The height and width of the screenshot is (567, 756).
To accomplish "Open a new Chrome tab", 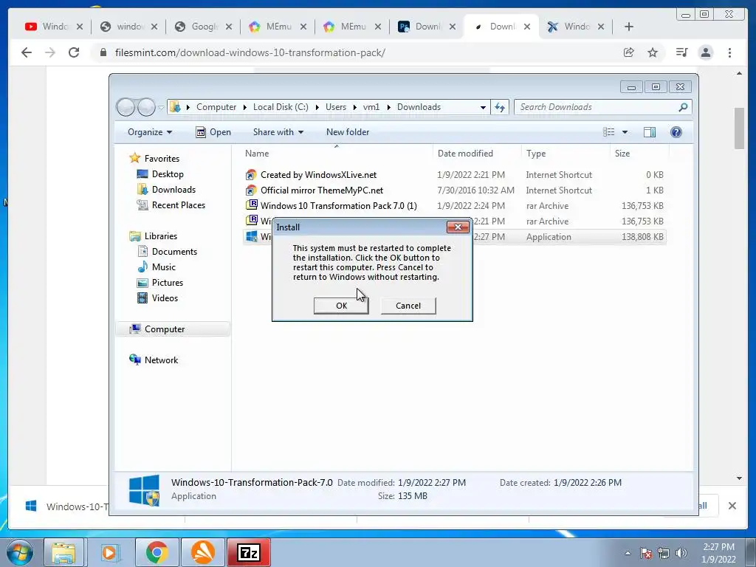I will click(629, 27).
